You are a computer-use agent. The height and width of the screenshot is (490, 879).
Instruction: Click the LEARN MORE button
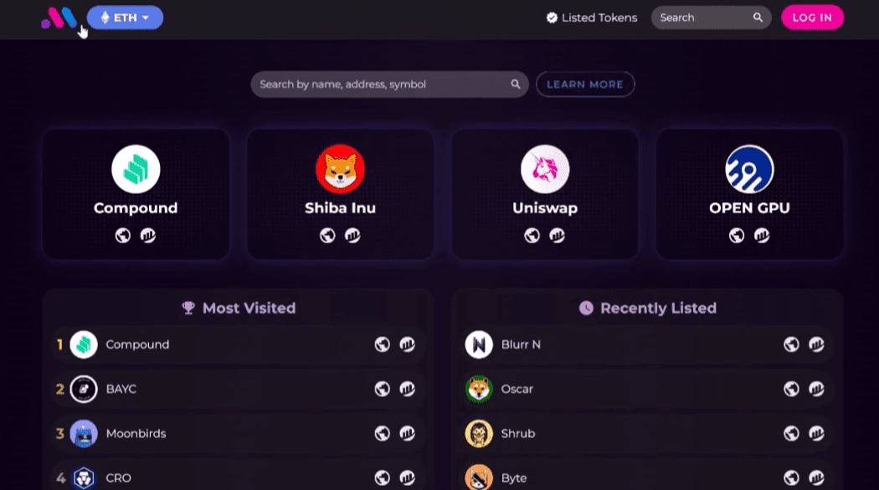[585, 84]
